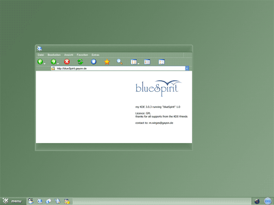This screenshot has width=274, height=205.
Task: Open the window menu icon in titlebar
Action: 39,49
